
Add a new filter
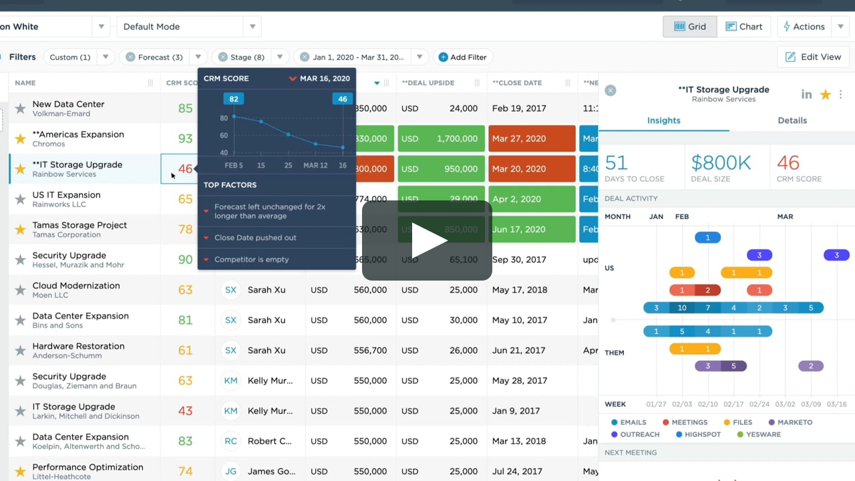462,57
